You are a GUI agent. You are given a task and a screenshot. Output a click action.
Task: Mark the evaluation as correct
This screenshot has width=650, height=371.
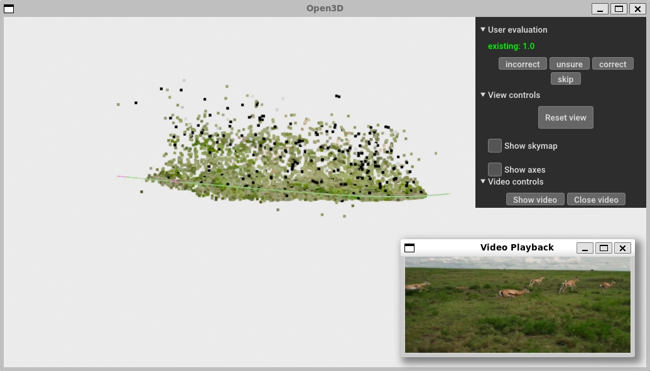(x=612, y=64)
